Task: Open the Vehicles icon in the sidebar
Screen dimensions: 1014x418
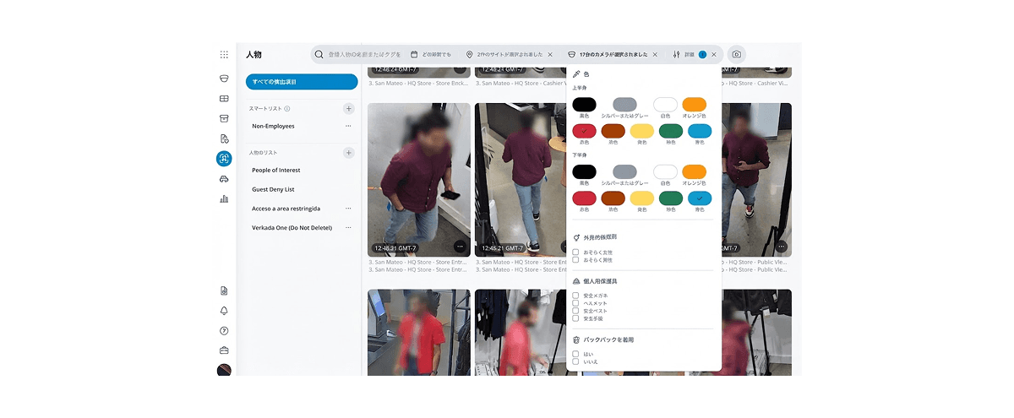Action: click(x=224, y=179)
